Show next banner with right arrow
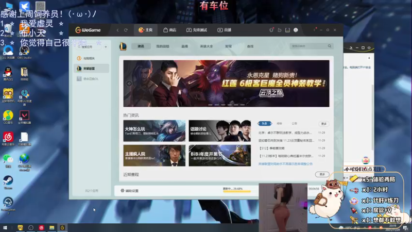 pyautogui.click(x=324, y=84)
